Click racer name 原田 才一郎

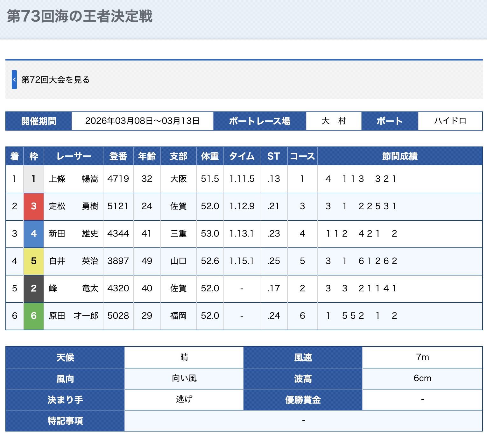[x=74, y=316]
